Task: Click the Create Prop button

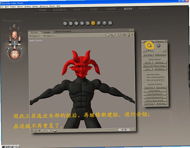Action: [149, 87]
